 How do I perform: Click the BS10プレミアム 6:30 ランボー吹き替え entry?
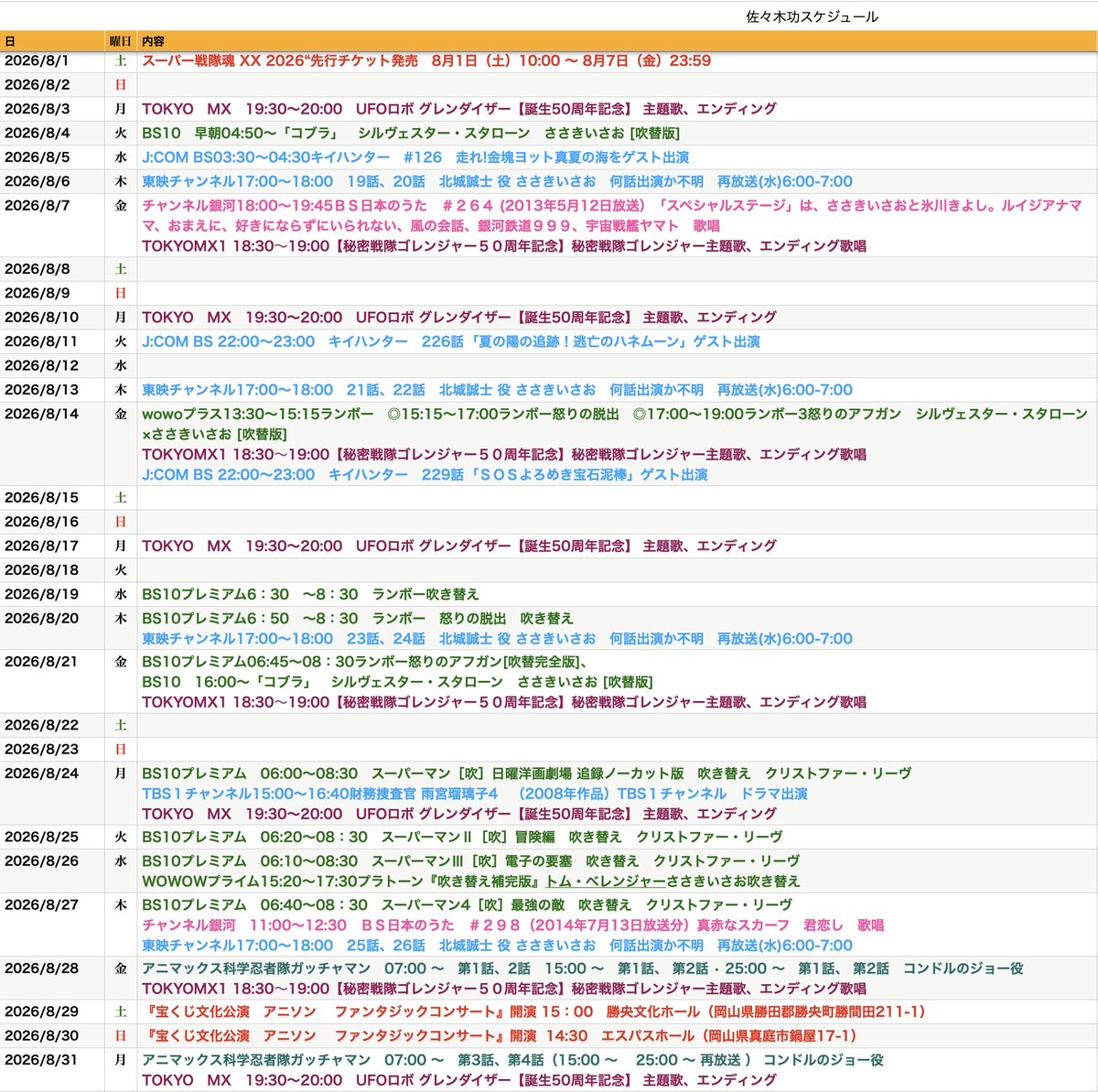pyautogui.click(x=310, y=594)
